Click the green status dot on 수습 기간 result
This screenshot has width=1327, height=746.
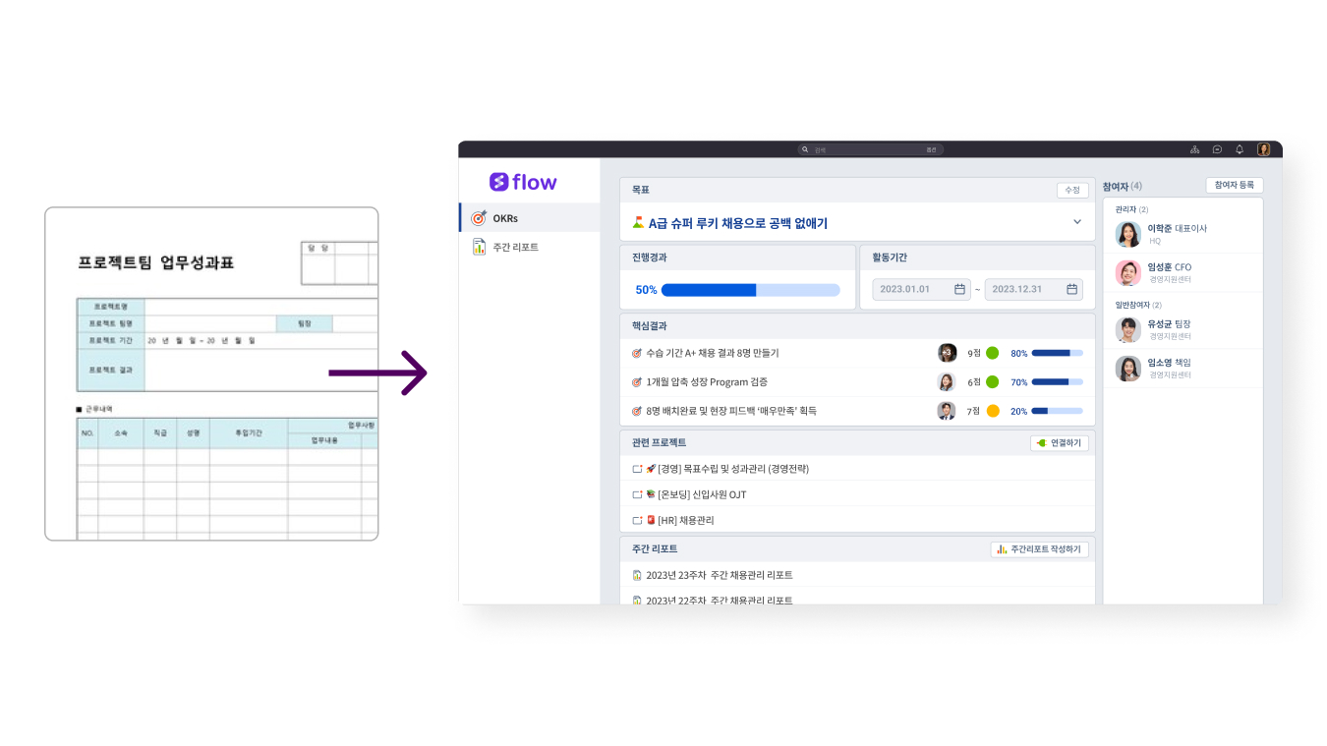pos(992,353)
